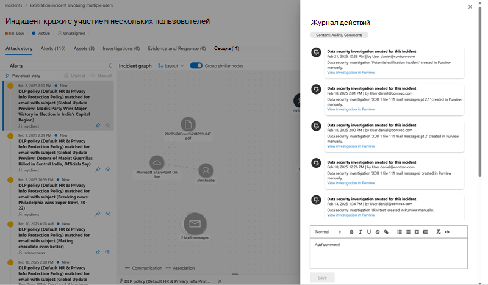This screenshot has width=488, height=285.
Task: Open Purview link for 'IRM test' investigation
Action: pyautogui.click(x=351, y=215)
